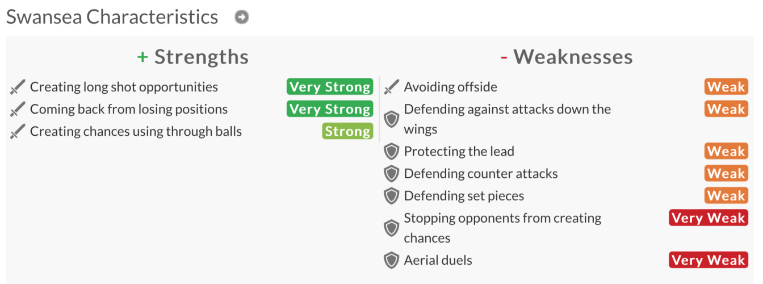Click the sword icon next to Avoiding offside
The image size is (763, 284).
pyautogui.click(x=392, y=87)
